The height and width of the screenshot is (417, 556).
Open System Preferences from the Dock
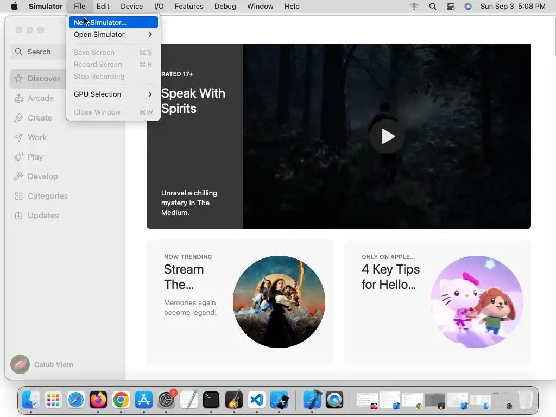point(166,400)
